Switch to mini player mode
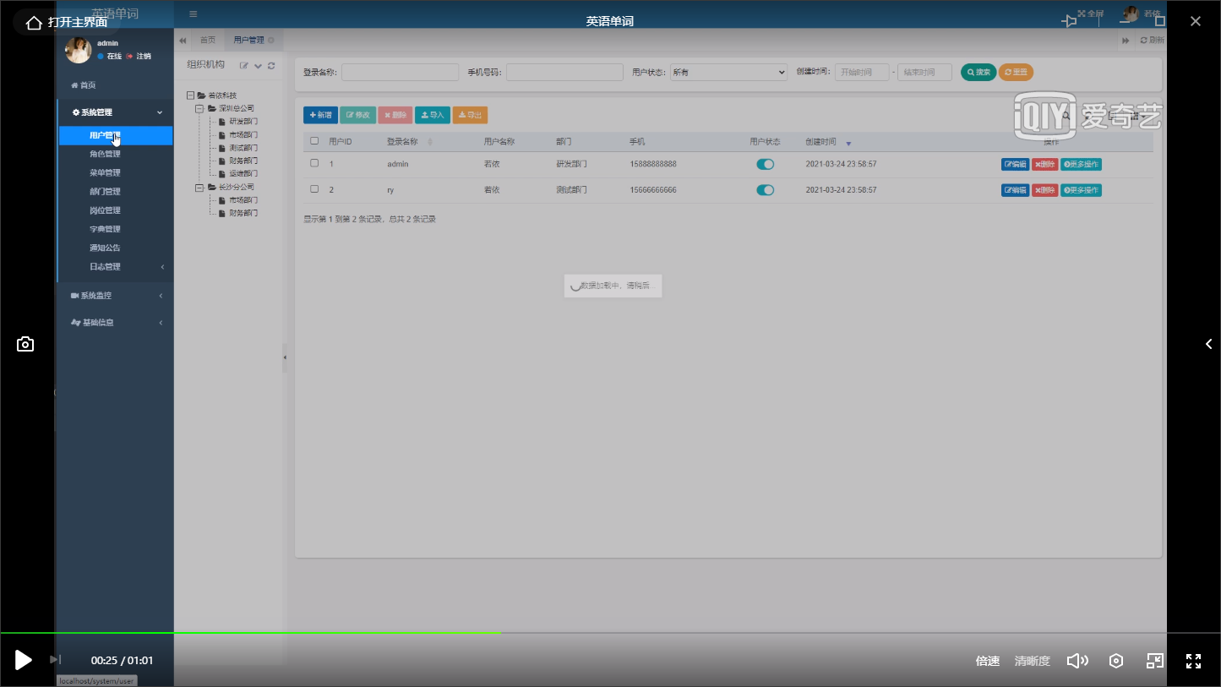 point(1155,661)
